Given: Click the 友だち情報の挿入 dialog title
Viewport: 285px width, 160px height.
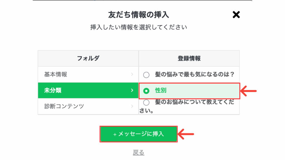Looking at the screenshot, I should 139,15.
